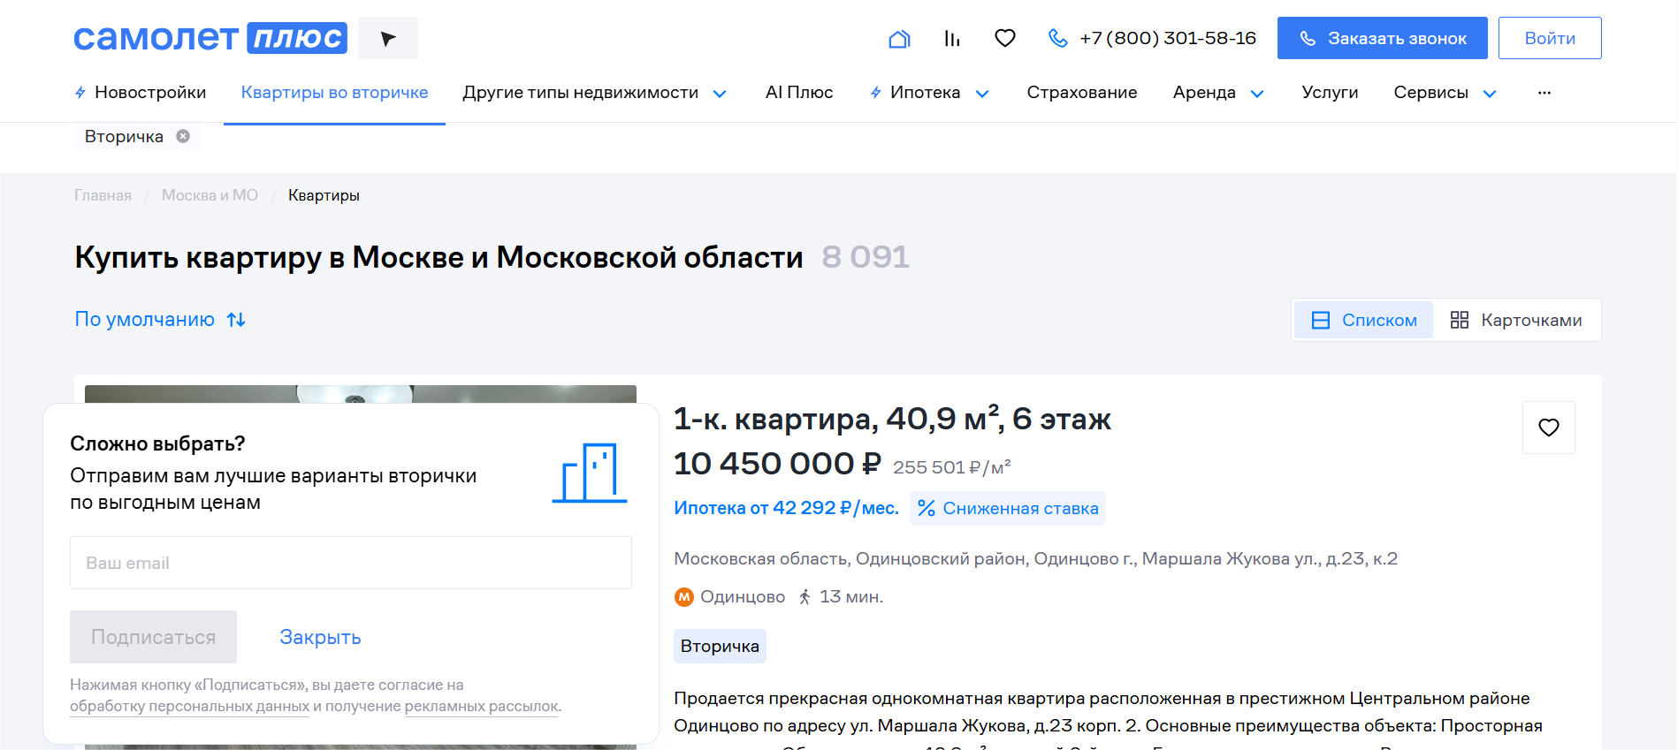Click the 8 091 results count
Screen dimensions: 1678x750
(x=866, y=257)
